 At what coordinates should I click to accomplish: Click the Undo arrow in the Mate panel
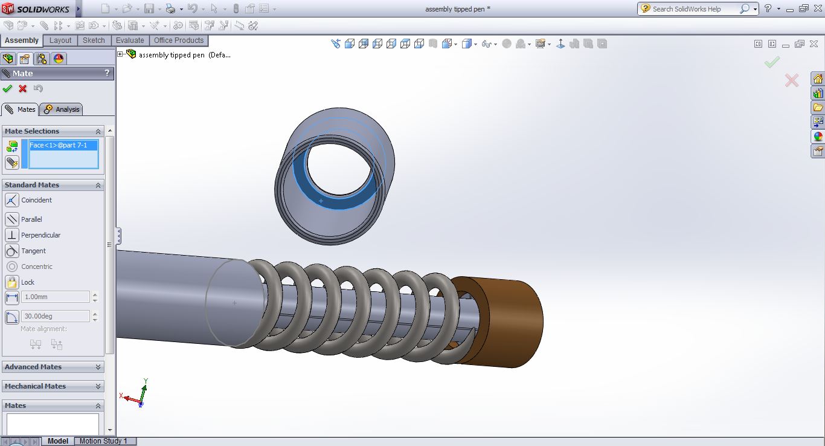(38, 89)
